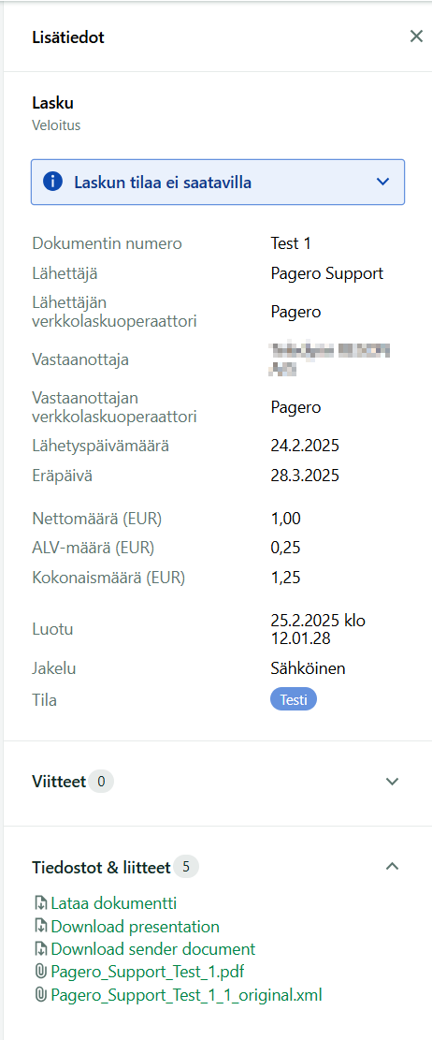
Task: Click download icon beside Download sender document
Action: (40, 949)
